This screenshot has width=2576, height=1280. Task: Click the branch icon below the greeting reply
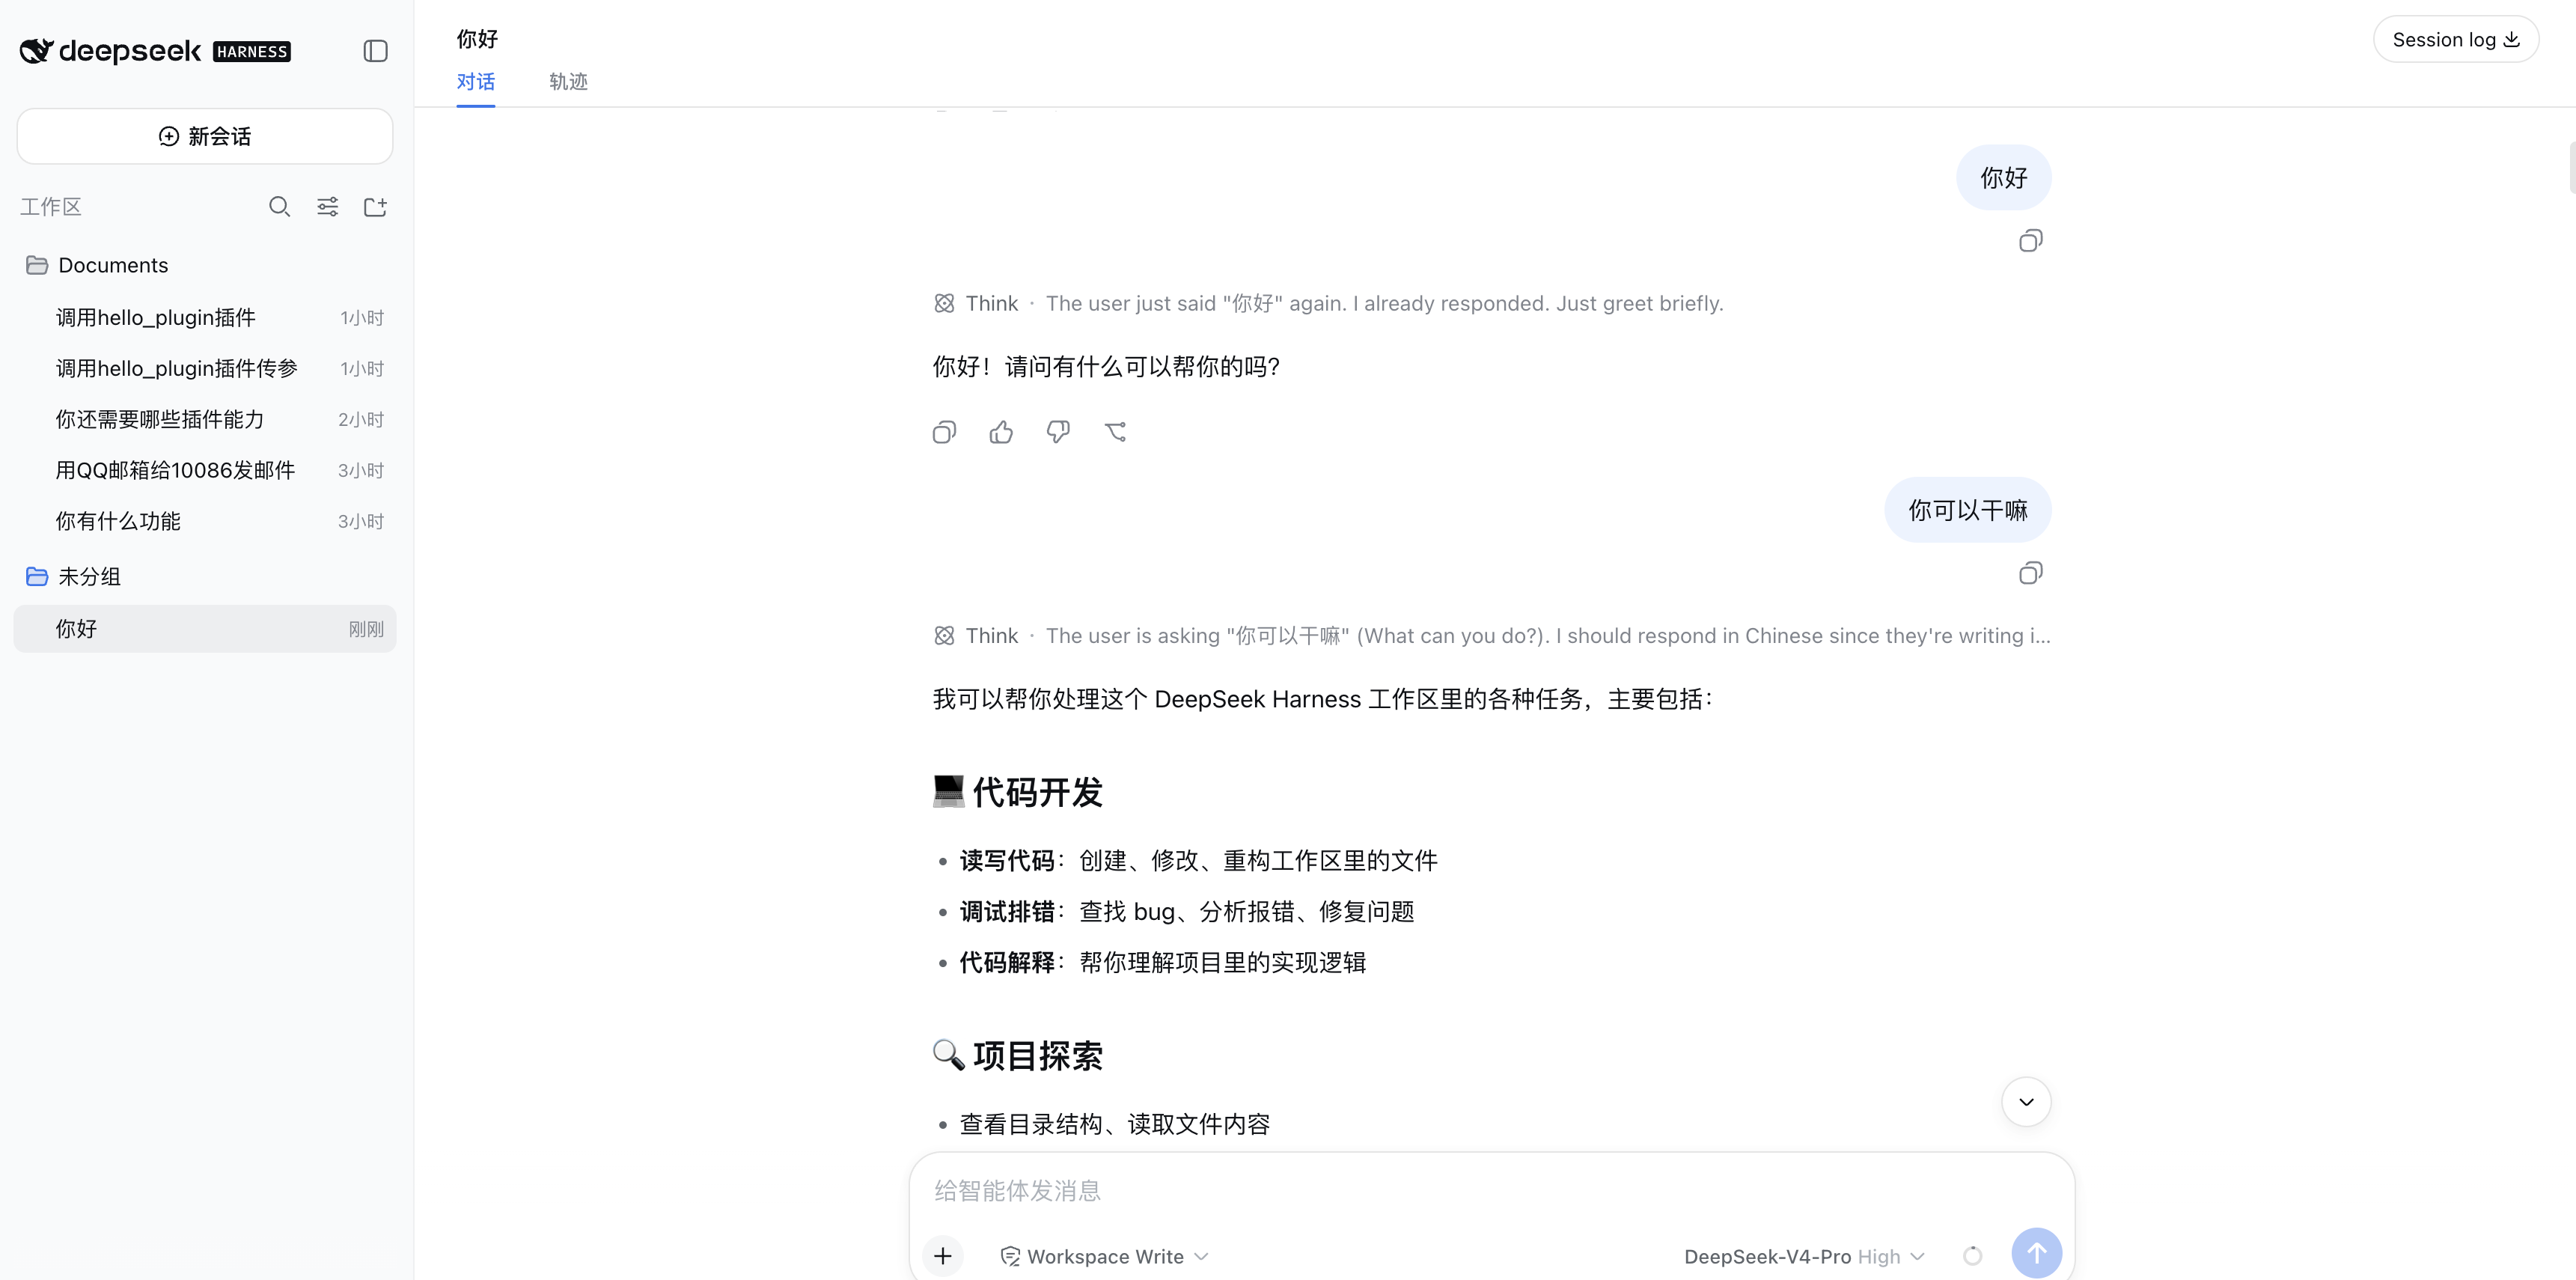(1115, 432)
